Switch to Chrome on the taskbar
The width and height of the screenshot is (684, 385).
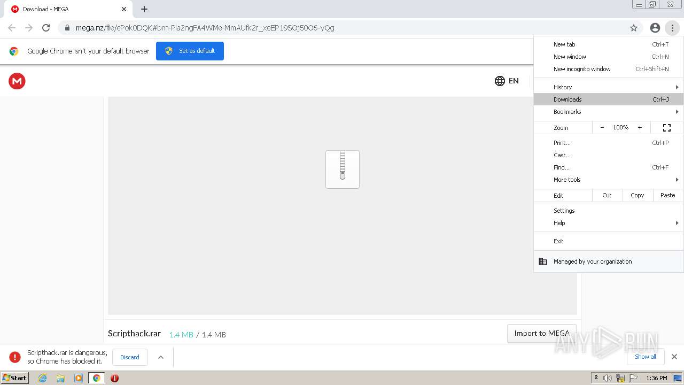pos(97,378)
